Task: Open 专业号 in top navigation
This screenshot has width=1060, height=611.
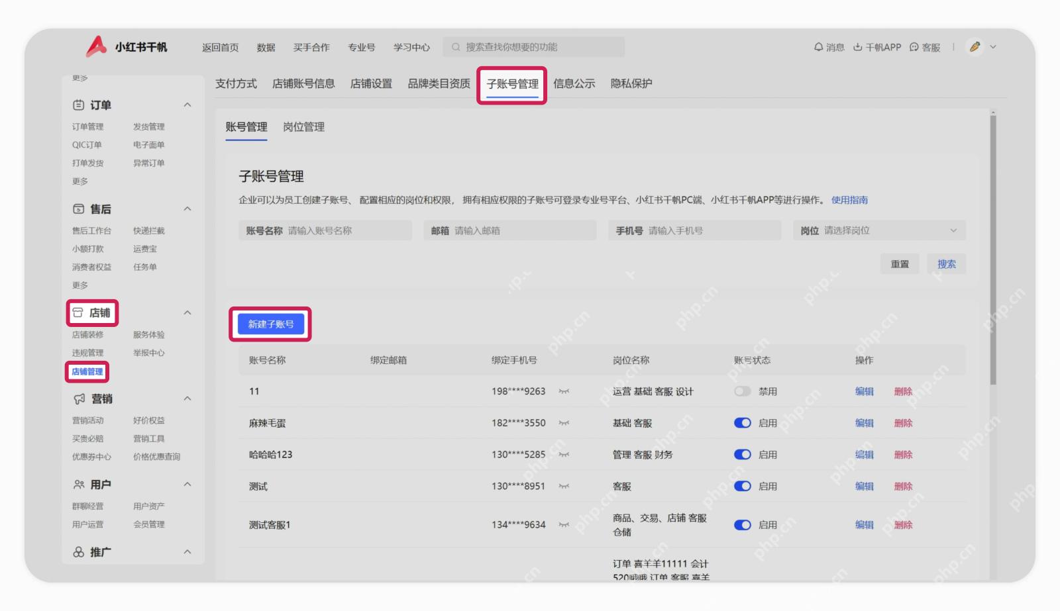Action: (362, 48)
